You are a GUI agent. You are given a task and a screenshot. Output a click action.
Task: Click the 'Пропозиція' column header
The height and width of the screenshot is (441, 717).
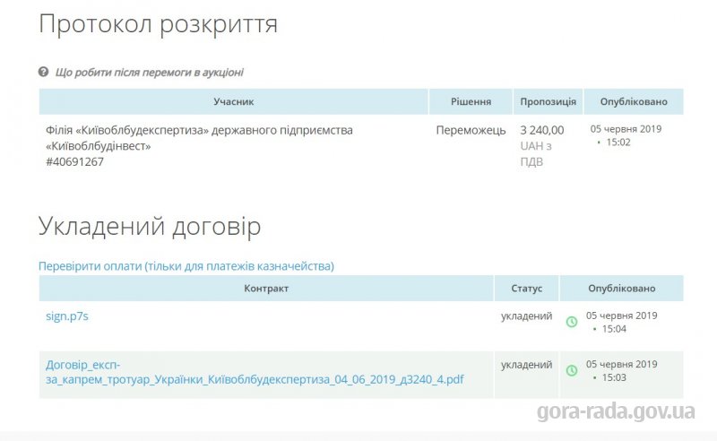pyautogui.click(x=548, y=101)
